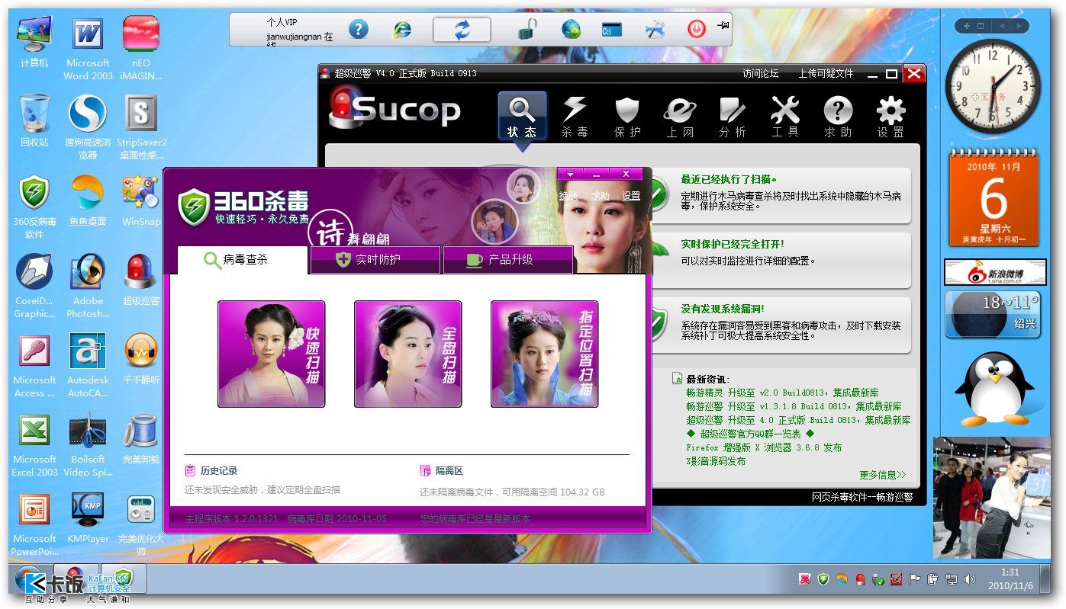Start 全盘扫描 full disk scan
The image size is (1066, 609).
click(x=407, y=354)
